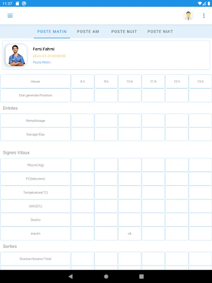
Task: Select the 9 h column header
Action: click(x=106, y=81)
